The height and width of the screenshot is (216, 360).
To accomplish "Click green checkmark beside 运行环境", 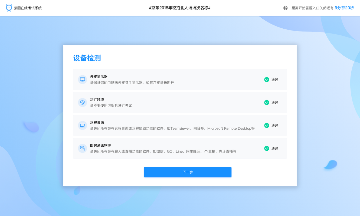I will coord(266,102).
